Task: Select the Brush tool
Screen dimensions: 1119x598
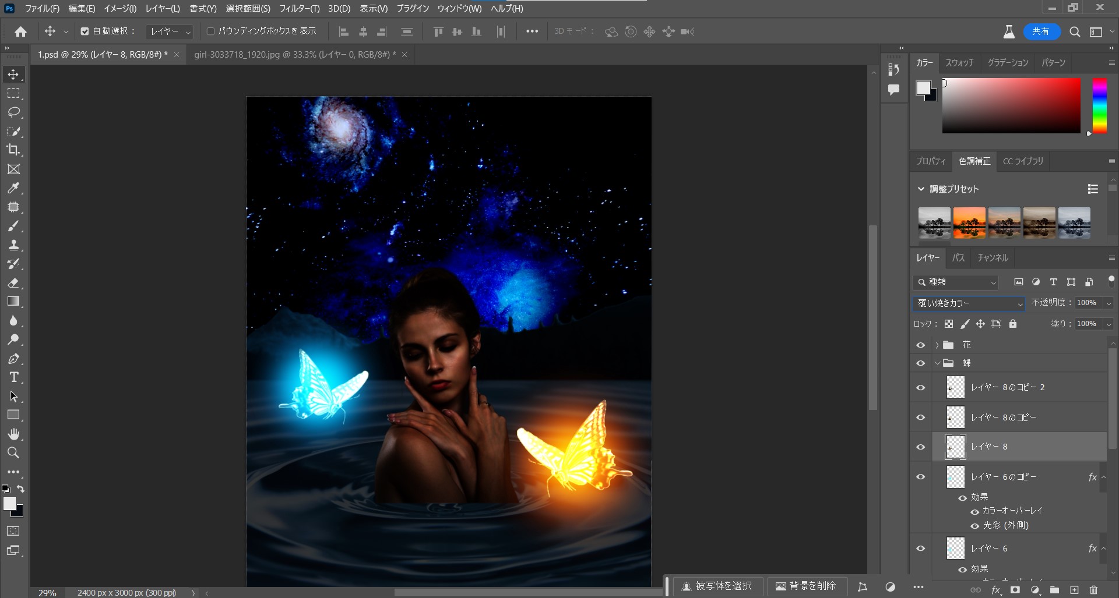Action: point(13,226)
